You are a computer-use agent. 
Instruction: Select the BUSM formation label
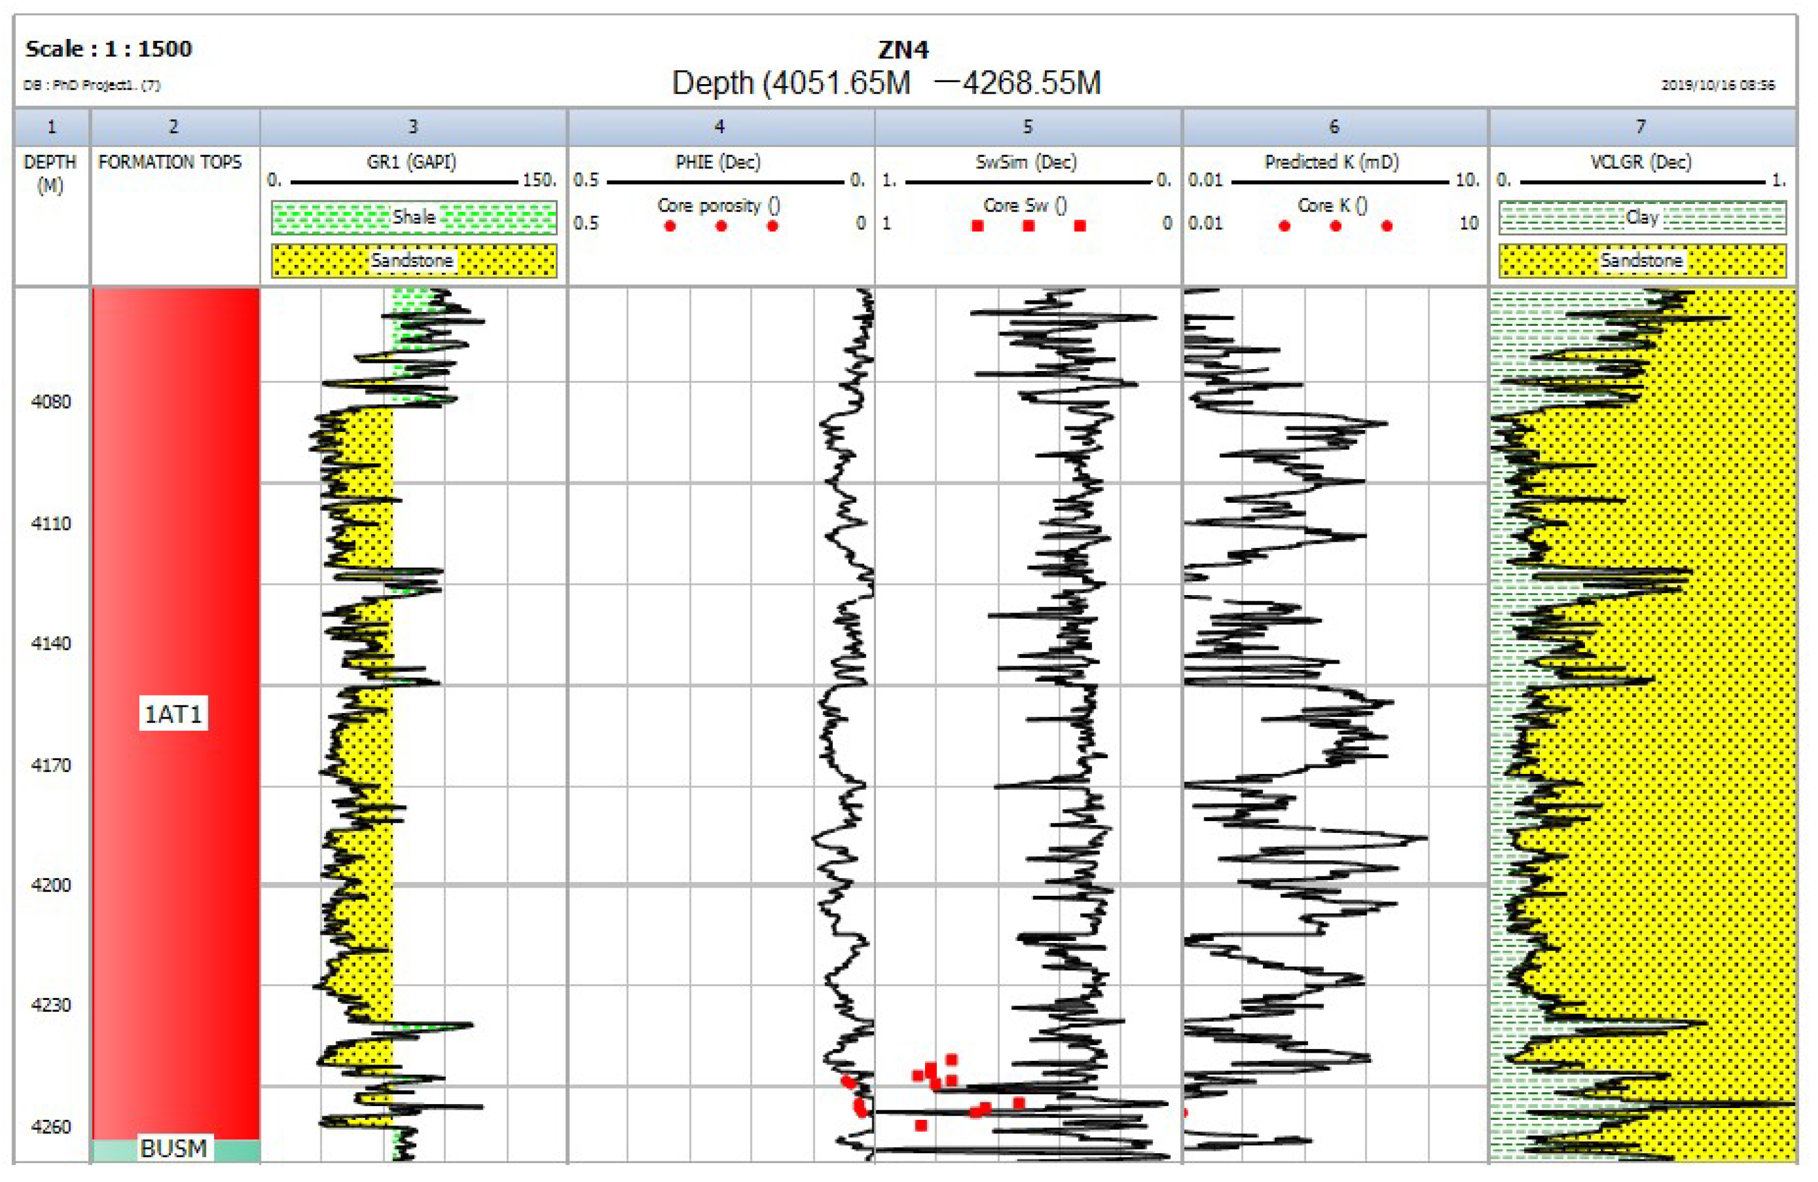(x=173, y=1148)
